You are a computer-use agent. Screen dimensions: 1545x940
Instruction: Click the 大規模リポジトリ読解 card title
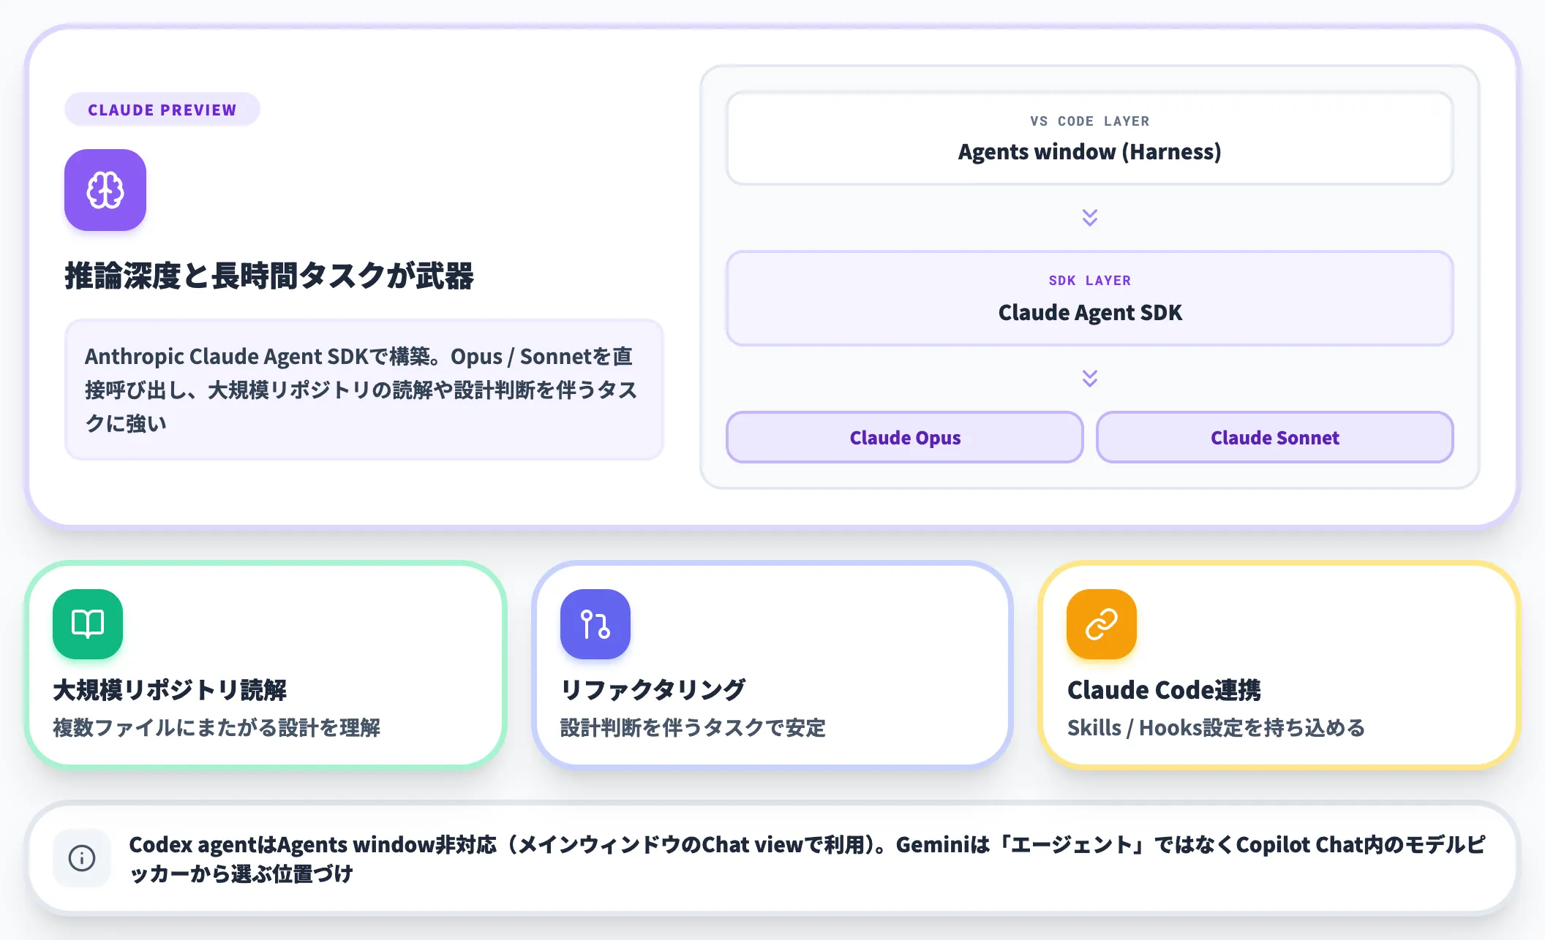[170, 689]
